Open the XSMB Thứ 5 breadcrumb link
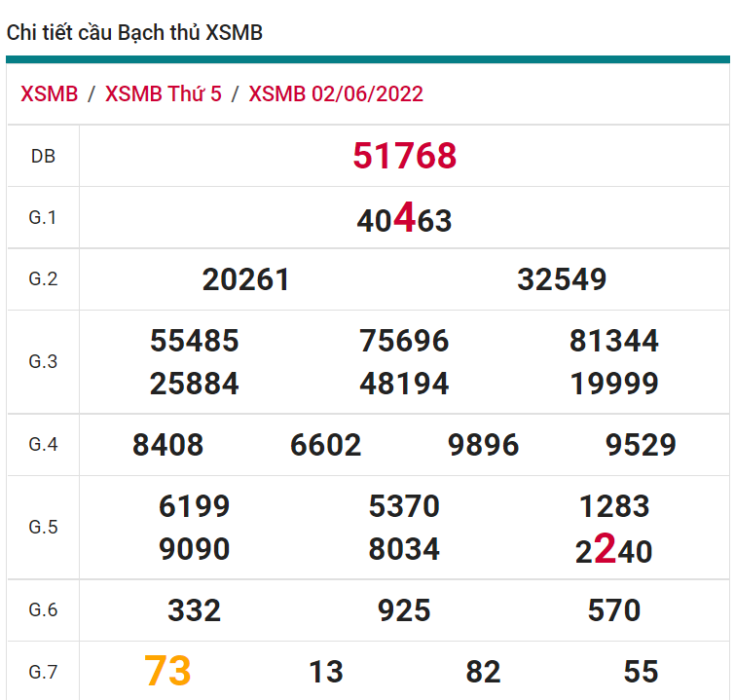The image size is (735, 700). coord(164,93)
